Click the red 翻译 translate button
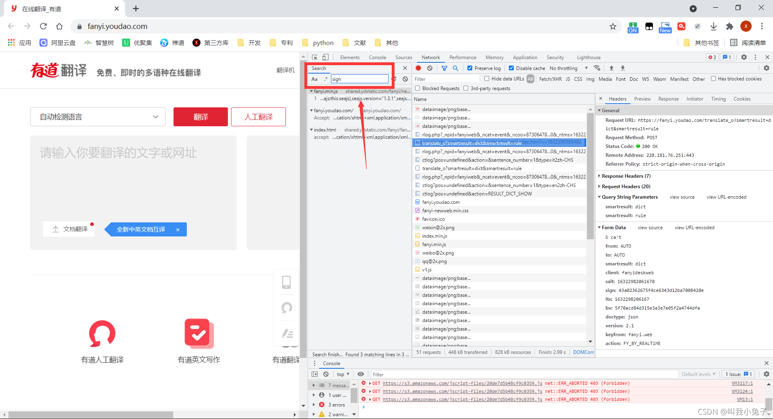773x419 pixels. pos(200,117)
